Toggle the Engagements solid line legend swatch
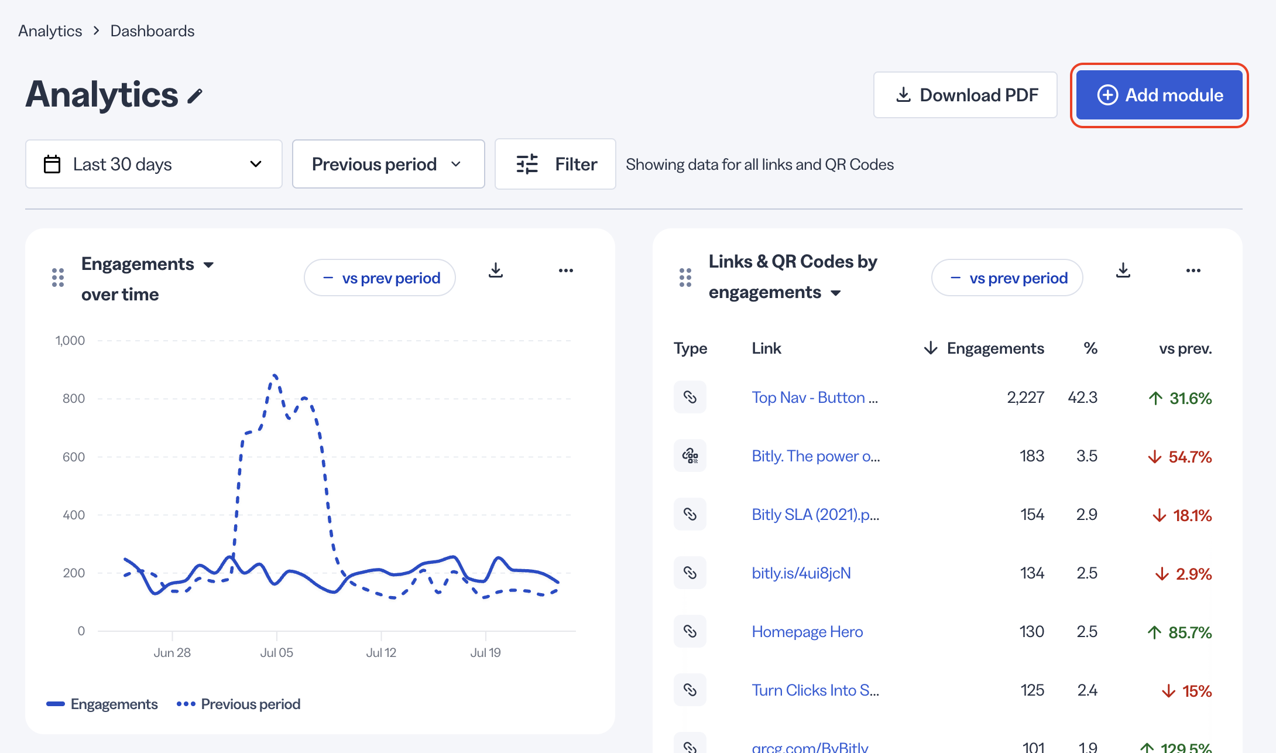This screenshot has height=753, width=1276. tap(56, 704)
